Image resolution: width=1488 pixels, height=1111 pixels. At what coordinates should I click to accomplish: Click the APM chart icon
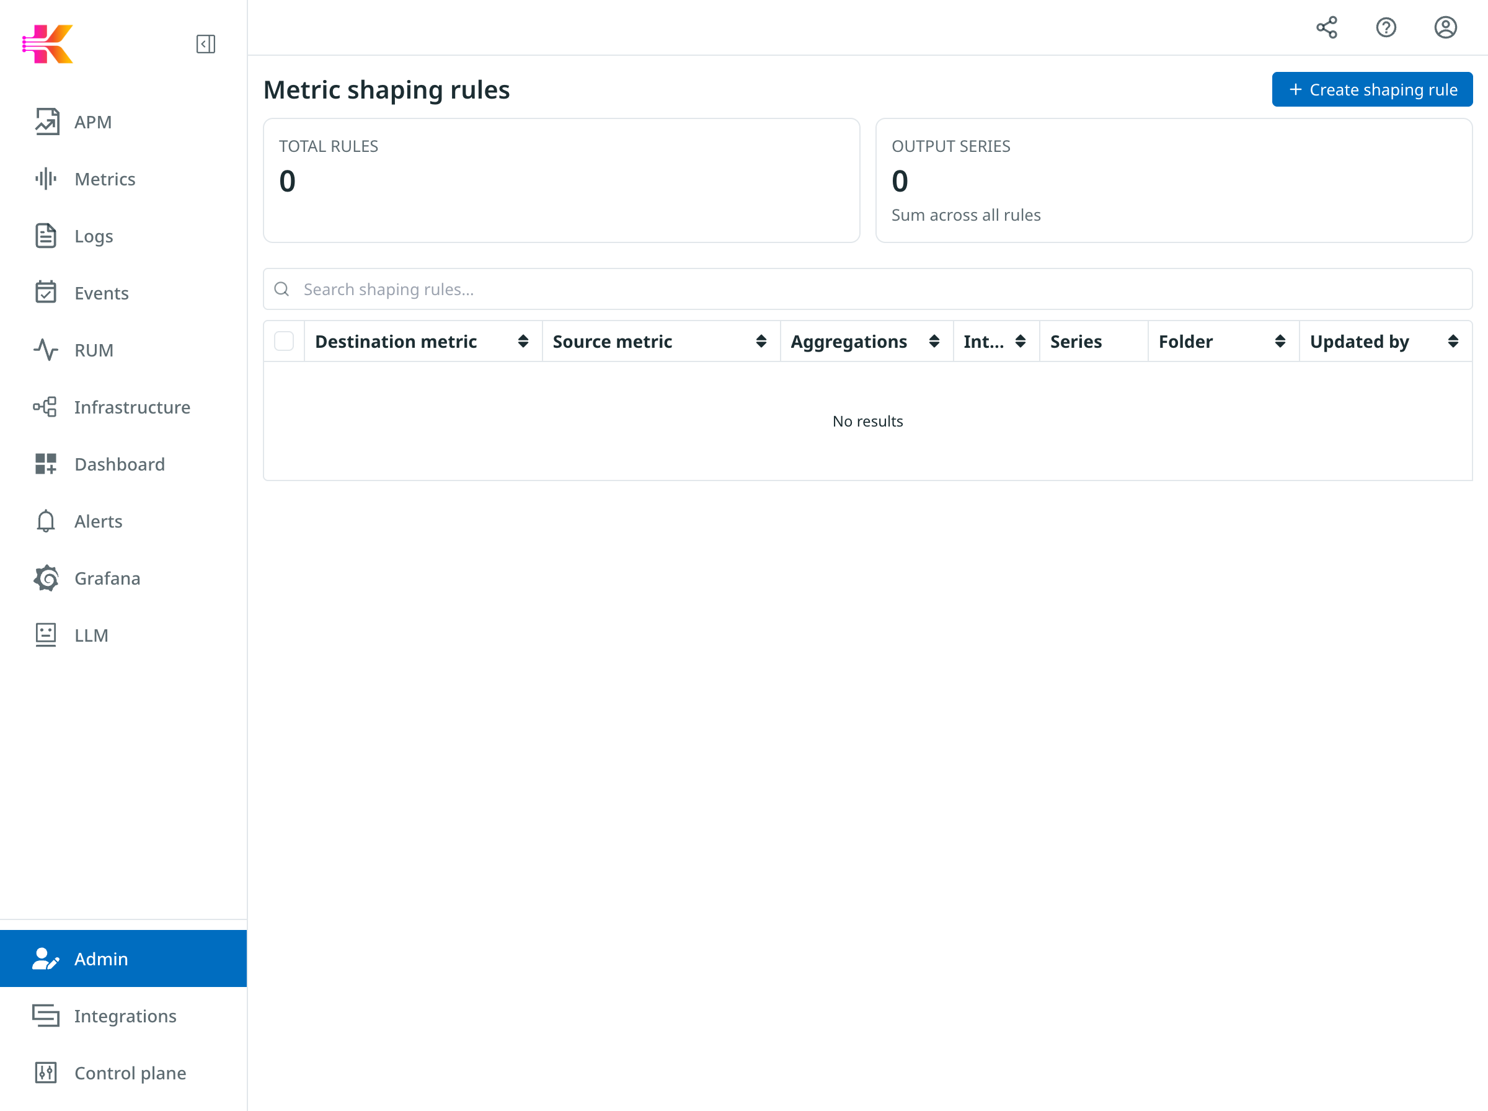pos(46,122)
